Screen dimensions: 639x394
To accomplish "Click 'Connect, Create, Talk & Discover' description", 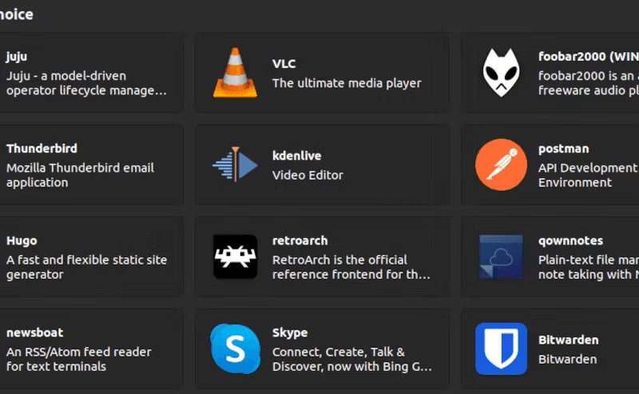I will tap(352, 360).
